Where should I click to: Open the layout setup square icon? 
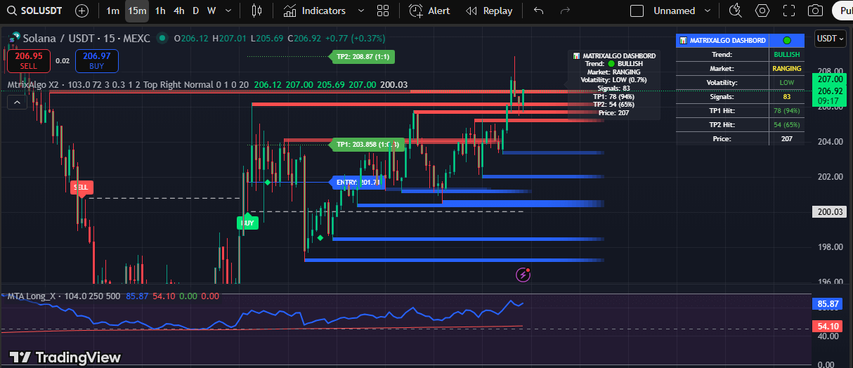coord(637,11)
